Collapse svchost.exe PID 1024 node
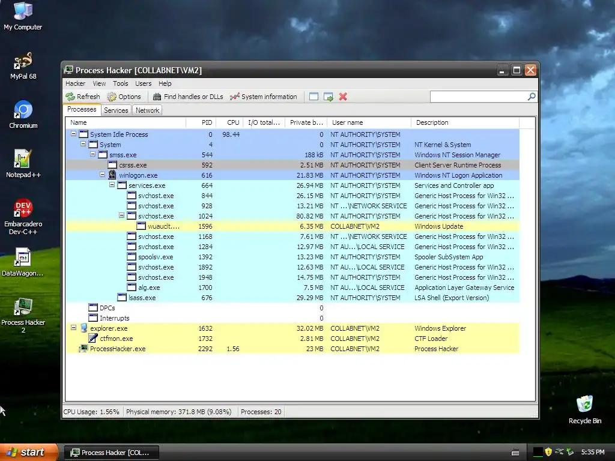 click(121, 215)
